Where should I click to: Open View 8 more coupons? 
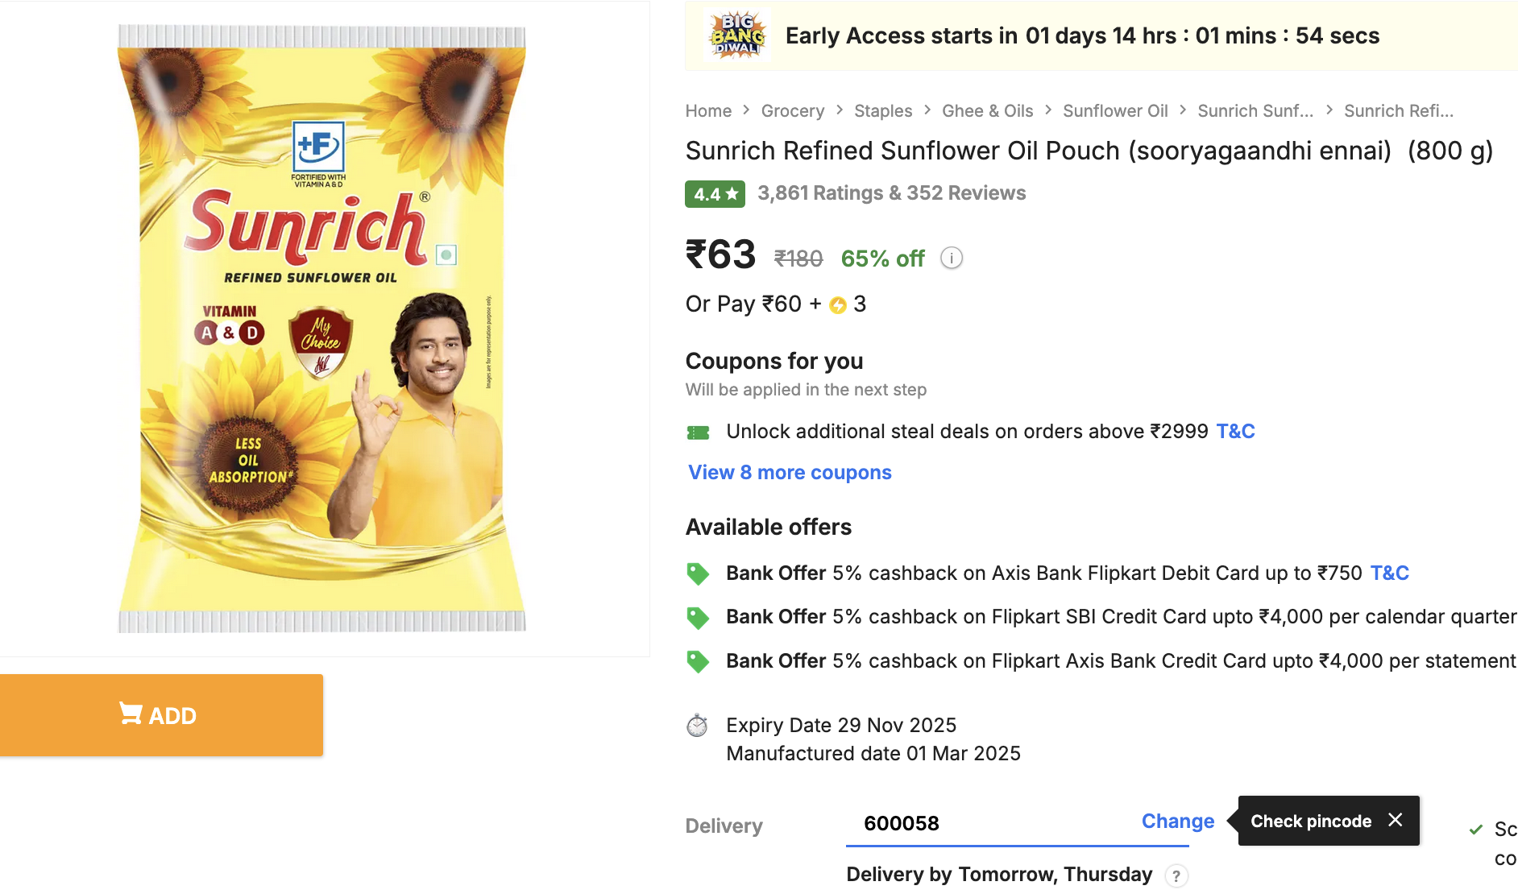point(790,473)
